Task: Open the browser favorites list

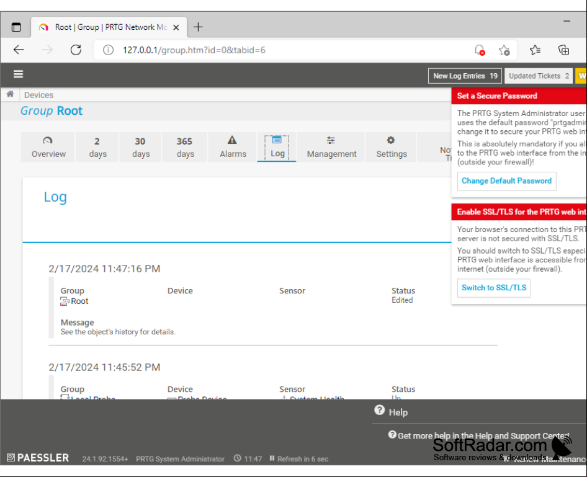Action: pos(535,50)
